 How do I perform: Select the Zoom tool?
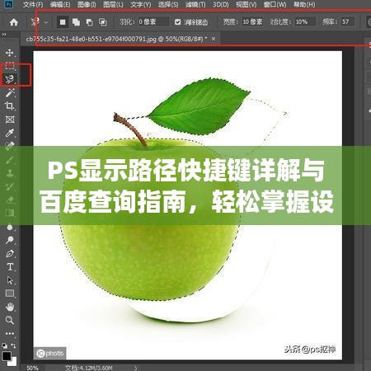pos(10,320)
